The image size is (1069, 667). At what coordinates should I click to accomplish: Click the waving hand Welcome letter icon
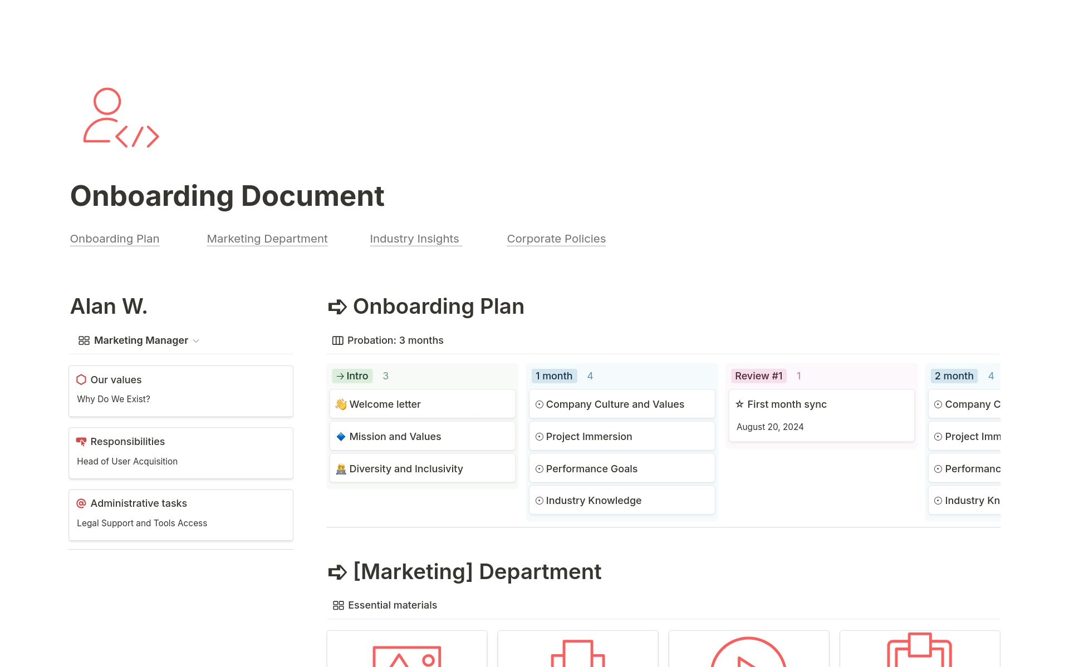click(341, 404)
